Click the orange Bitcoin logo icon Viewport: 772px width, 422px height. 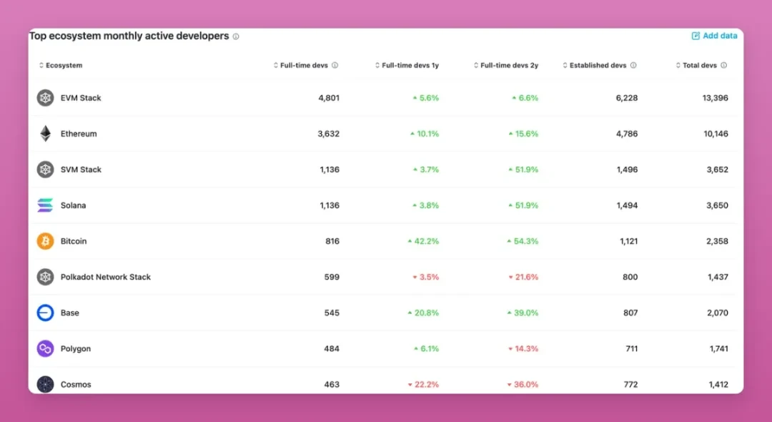tap(45, 241)
